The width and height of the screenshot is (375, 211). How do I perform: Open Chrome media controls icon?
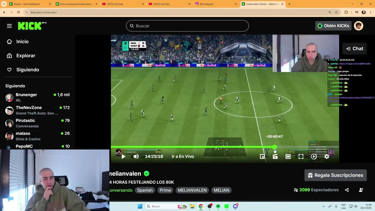click(x=357, y=12)
